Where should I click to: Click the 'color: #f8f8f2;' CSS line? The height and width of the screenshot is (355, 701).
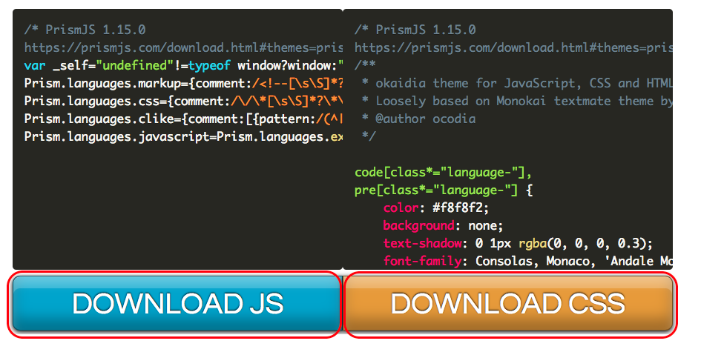click(436, 208)
